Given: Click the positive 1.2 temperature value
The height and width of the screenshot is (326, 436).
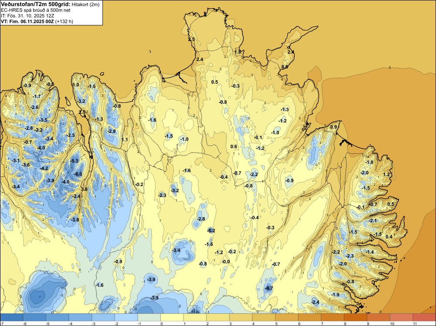Looking at the screenshot, I should pos(386,174).
